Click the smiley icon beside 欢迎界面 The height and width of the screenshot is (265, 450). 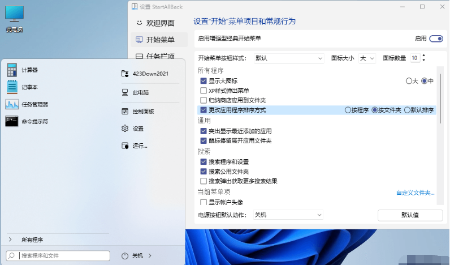(139, 23)
